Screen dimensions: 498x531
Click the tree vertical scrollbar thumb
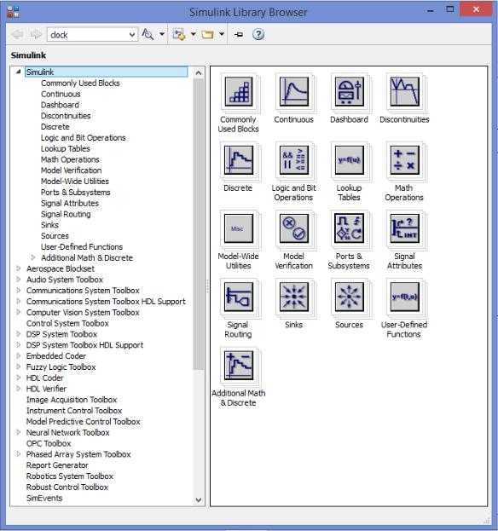[199, 224]
